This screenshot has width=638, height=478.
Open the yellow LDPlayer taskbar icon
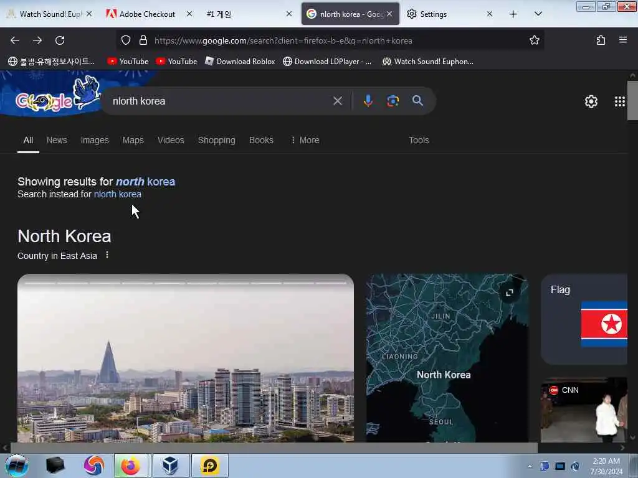click(x=210, y=466)
